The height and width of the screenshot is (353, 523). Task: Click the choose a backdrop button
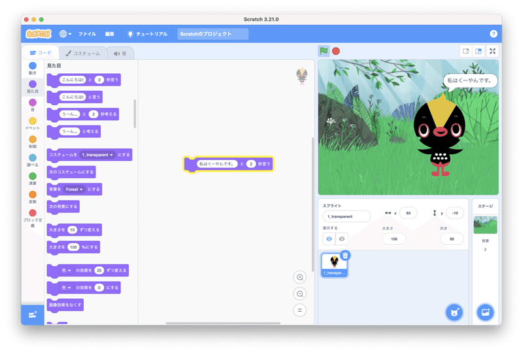click(x=485, y=312)
